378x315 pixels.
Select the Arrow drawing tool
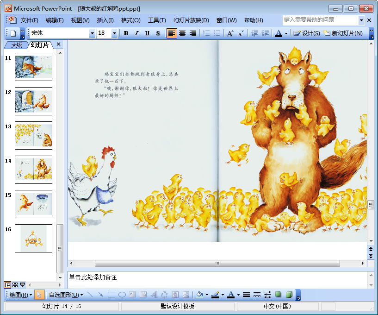tap(101, 295)
